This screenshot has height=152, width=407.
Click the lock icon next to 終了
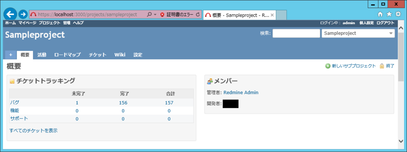coord(382,66)
